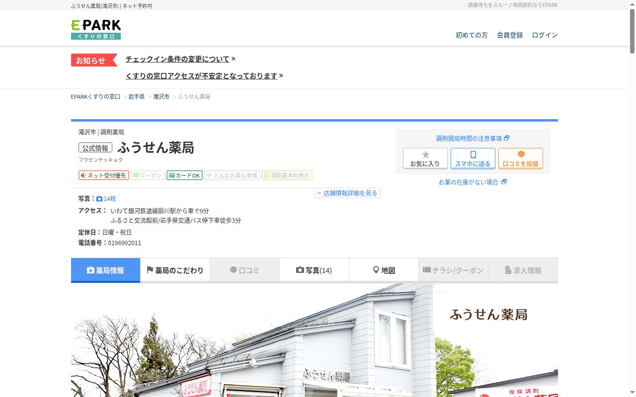The height and width of the screenshot is (397, 636).
Task: Click the クーポン badge
Action: coord(148,175)
